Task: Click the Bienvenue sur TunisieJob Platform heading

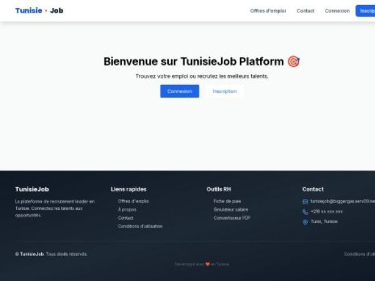Action: point(194,62)
